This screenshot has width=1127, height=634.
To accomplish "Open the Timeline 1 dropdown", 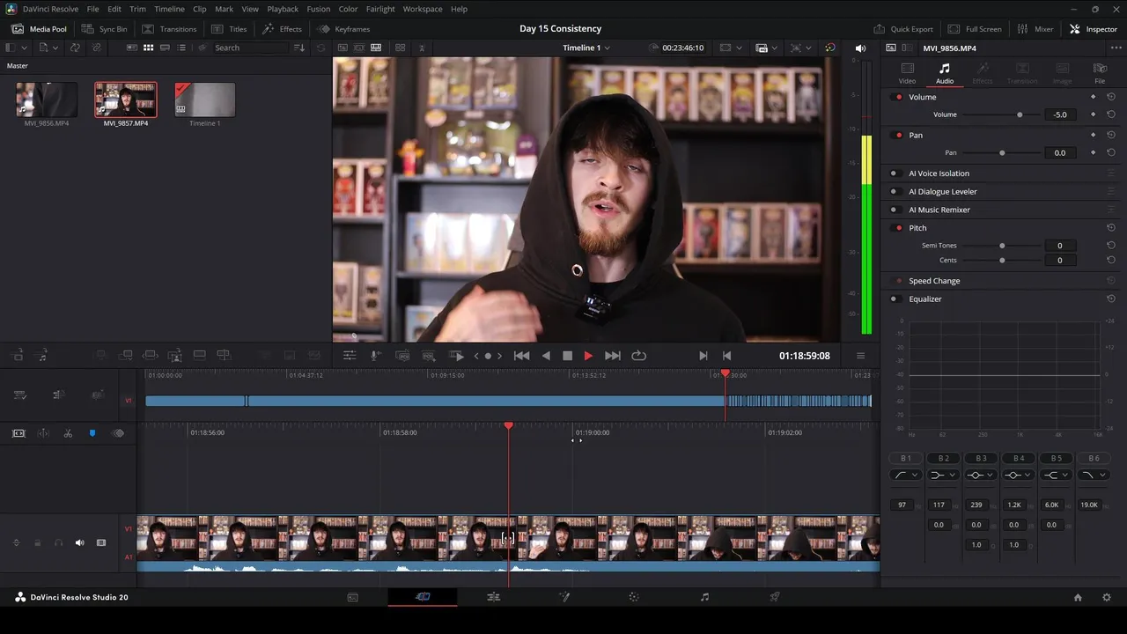I will click(586, 48).
